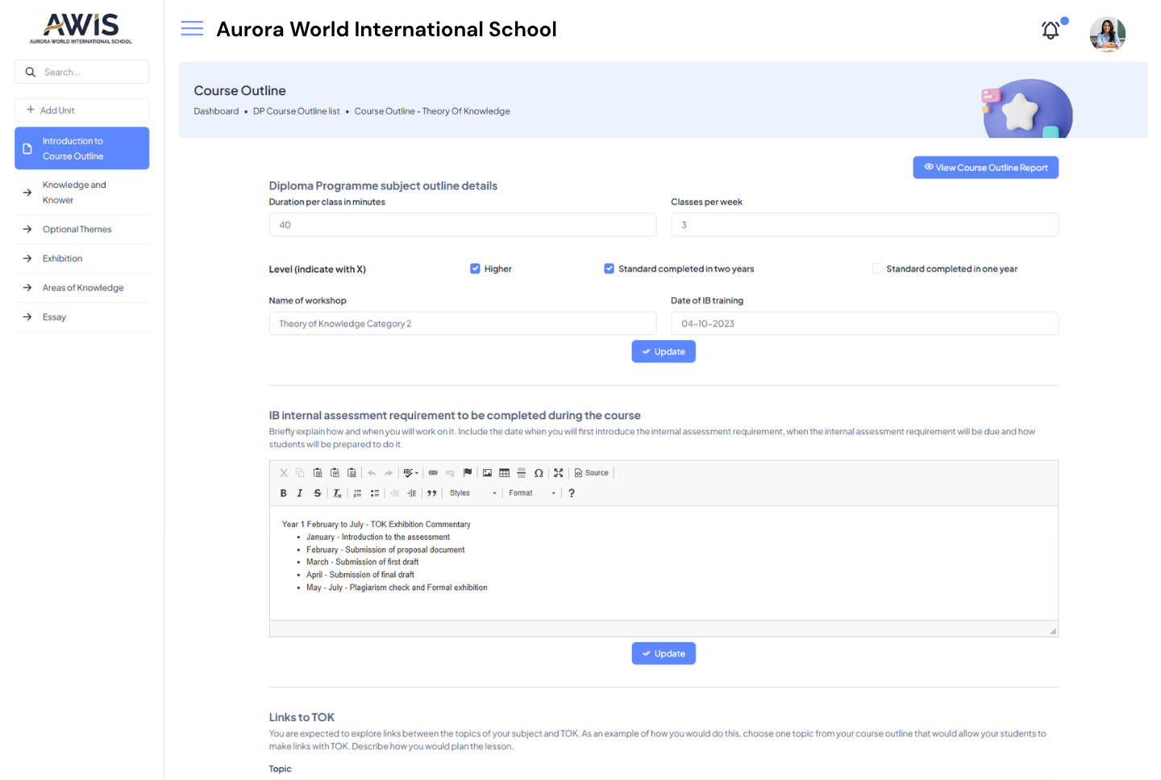Viewport: 1161px width, 780px height.
Task: Apply block quote formatting
Action: [x=431, y=493]
